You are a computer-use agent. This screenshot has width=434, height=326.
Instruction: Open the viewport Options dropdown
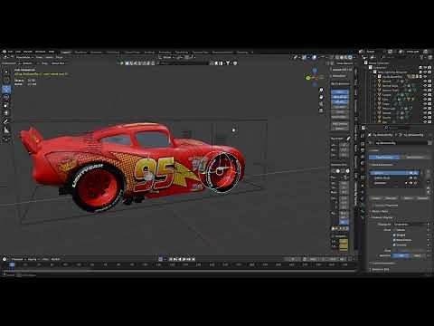(x=344, y=63)
